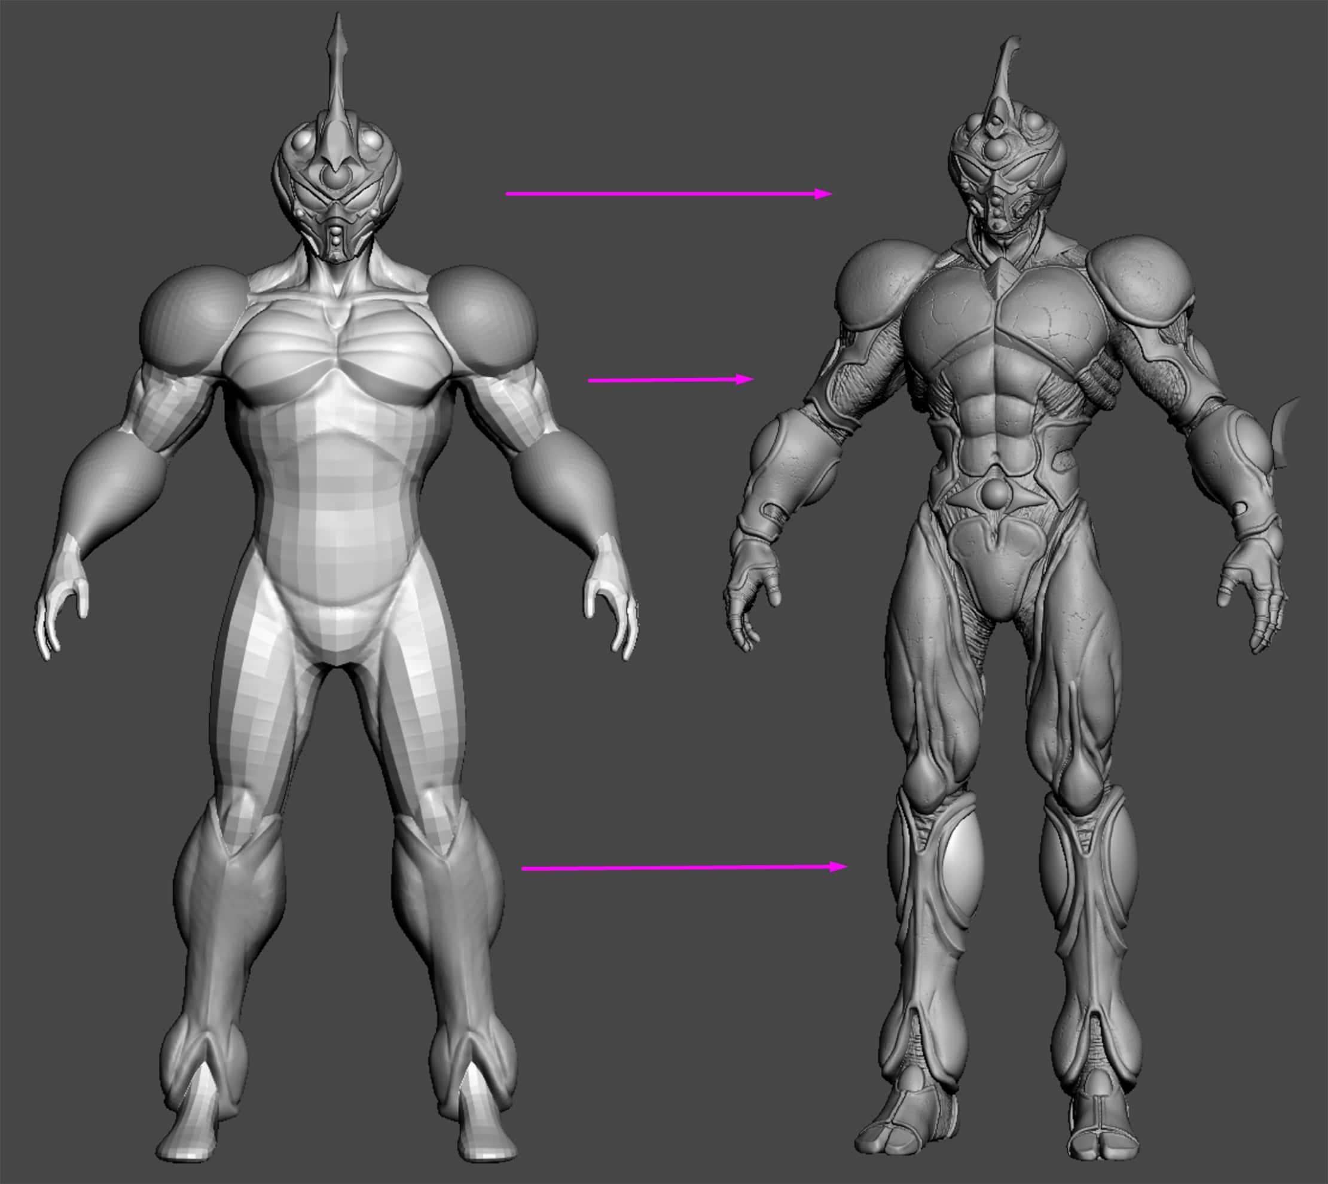Click the middle magenta arrow near chests
This screenshot has height=1184, width=1328.
click(670, 380)
